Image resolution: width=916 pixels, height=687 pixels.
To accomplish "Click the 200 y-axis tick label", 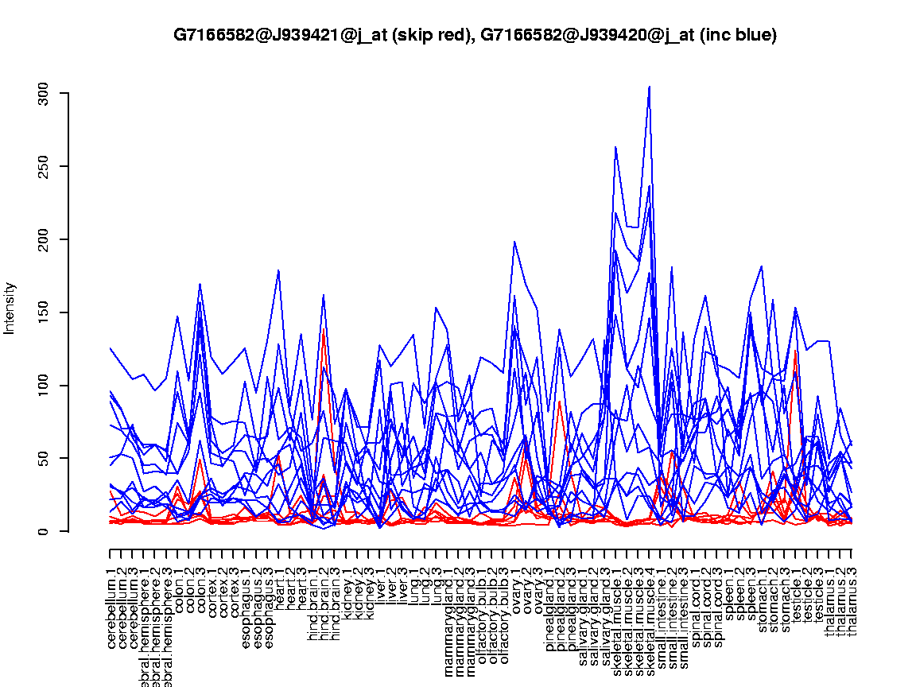I will pos(44,239).
